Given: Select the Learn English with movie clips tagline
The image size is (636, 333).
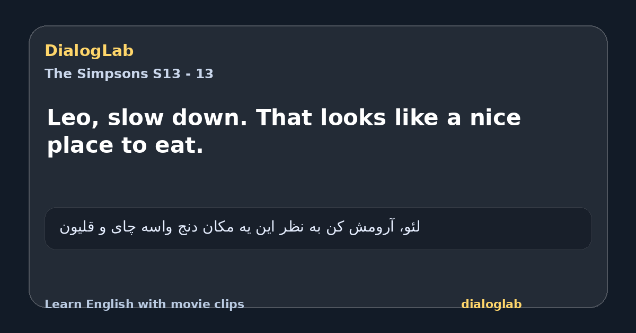Looking at the screenshot, I should (x=144, y=304).
